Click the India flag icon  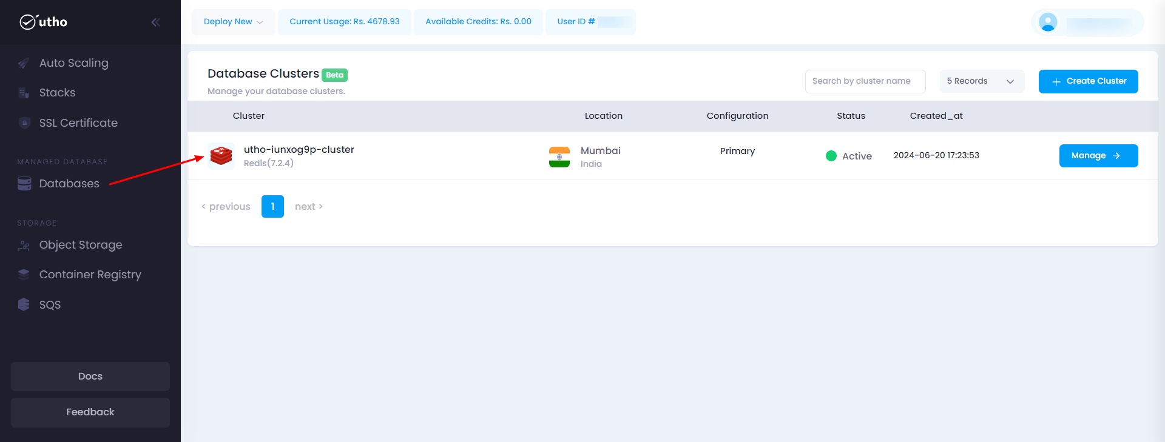[559, 156]
